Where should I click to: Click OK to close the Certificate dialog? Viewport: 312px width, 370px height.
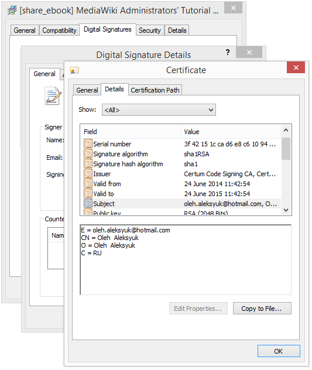(279, 351)
